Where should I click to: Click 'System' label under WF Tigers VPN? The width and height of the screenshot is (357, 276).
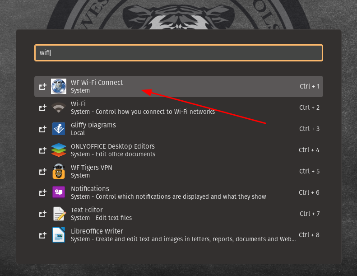pyautogui.click(x=80, y=175)
